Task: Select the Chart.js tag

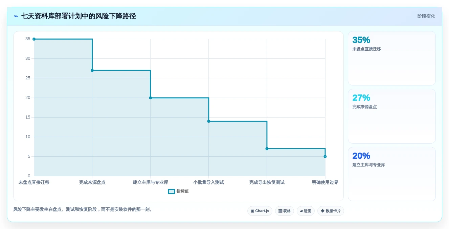Action: pyautogui.click(x=260, y=211)
